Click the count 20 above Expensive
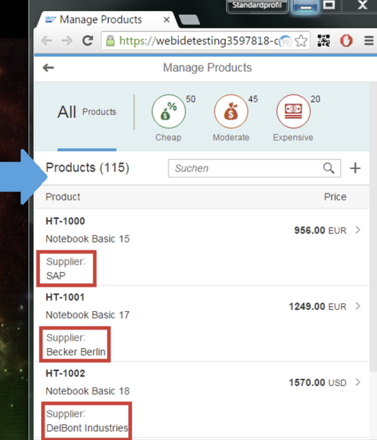Screen dimensions: 377x440 point(315,99)
